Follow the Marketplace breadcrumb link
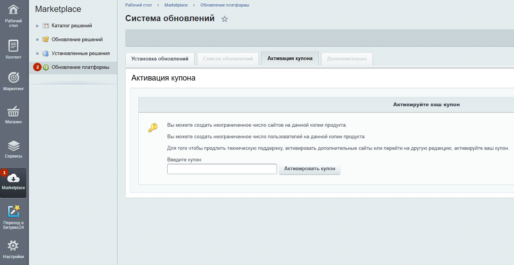Screen dimensions: 514x265 point(176,5)
